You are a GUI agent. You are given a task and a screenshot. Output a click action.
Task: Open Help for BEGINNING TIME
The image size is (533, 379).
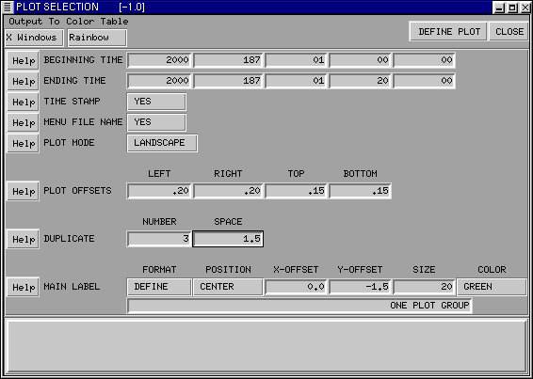[24, 60]
